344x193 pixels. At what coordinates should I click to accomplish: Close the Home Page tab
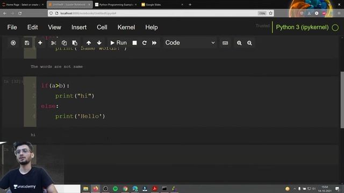click(x=42, y=5)
